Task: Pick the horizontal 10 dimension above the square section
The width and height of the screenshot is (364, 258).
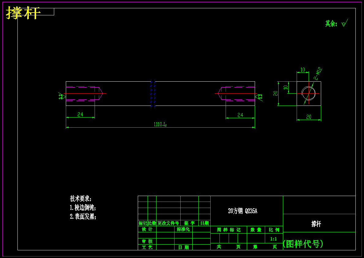Action: (302, 70)
